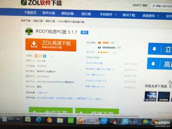
Task: Open 360一键ROOT related software link
Action: 96,75
